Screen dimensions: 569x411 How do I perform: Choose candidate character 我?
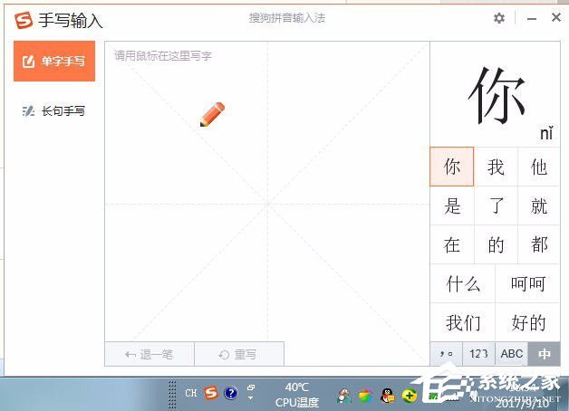[496, 167]
